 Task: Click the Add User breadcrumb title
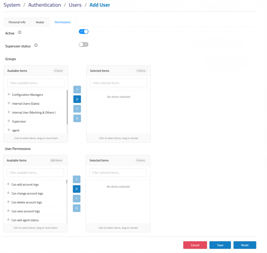[x=100, y=5]
